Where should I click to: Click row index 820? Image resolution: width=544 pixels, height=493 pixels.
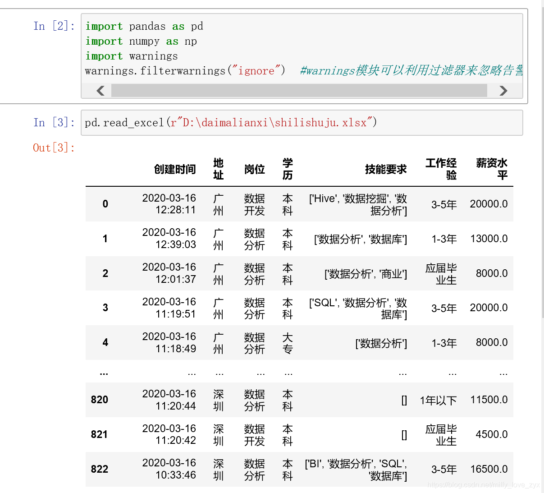point(99,400)
